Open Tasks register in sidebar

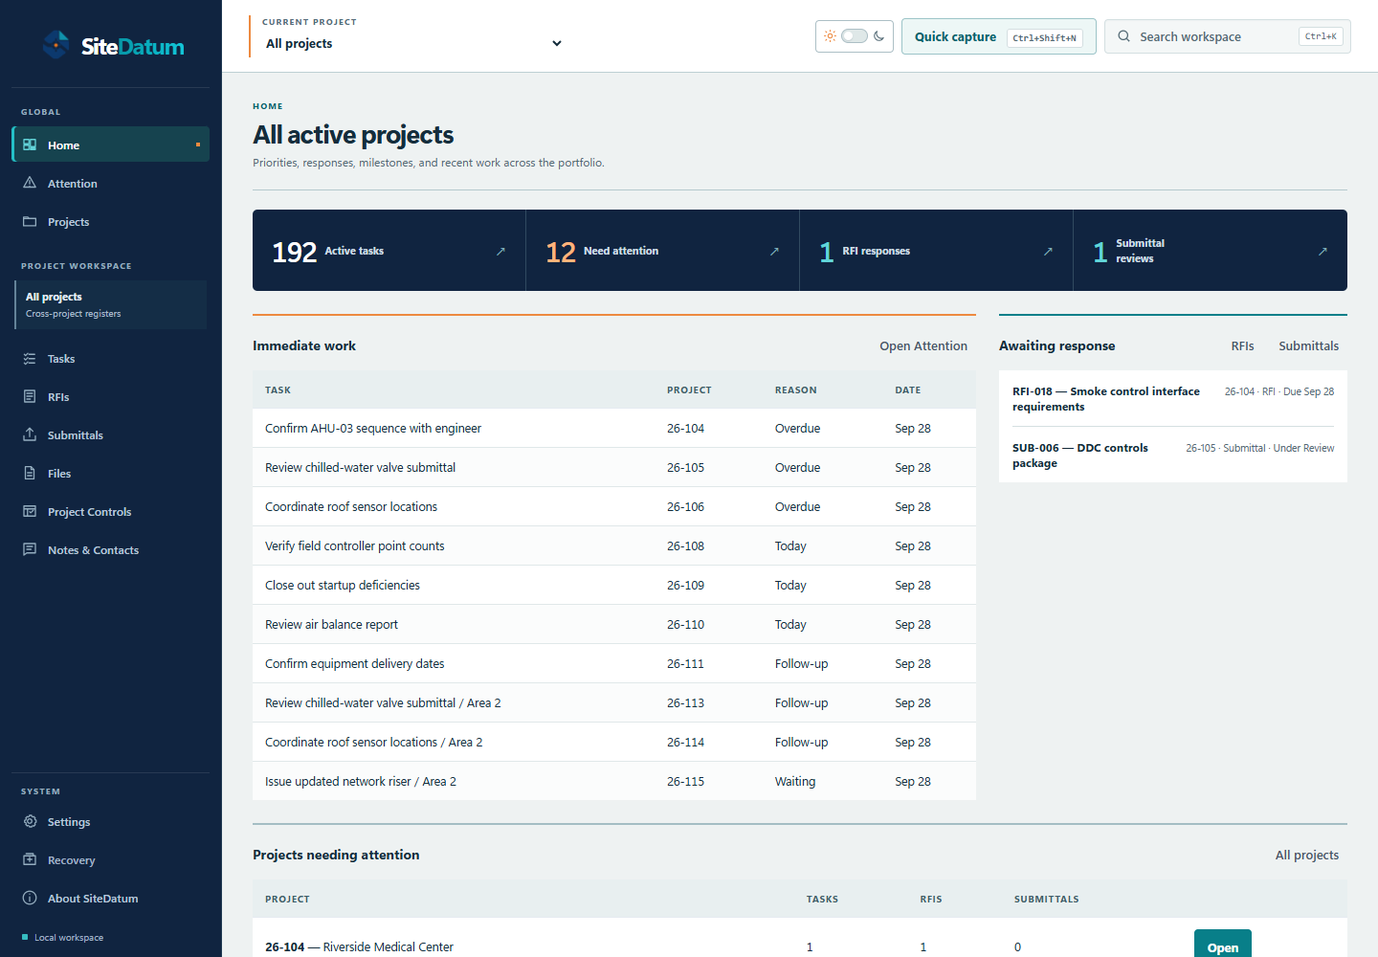(x=110, y=358)
